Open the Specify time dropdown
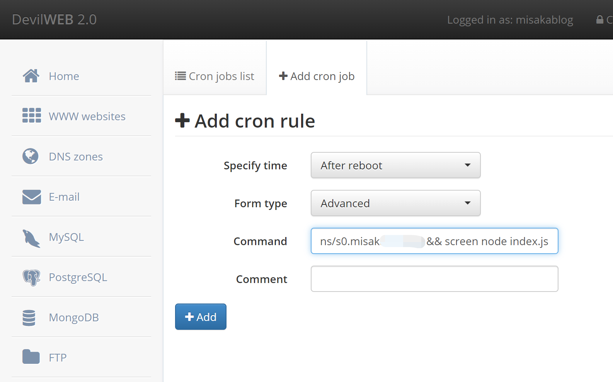This screenshot has height=382, width=613. click(x=395, y=165)
